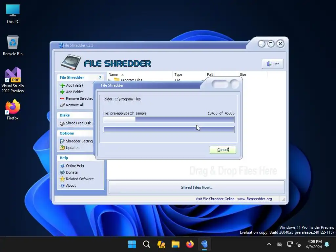Select the Firefox desktop shortcut
Screen dimensions: 336x252
click(x=13, y=110)
